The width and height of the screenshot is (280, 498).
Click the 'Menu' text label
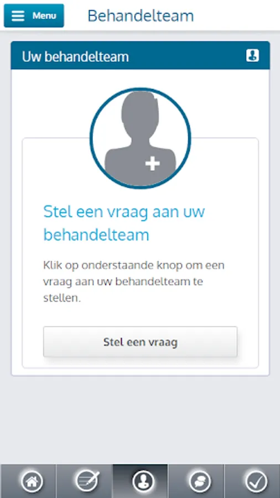[44, 15]
